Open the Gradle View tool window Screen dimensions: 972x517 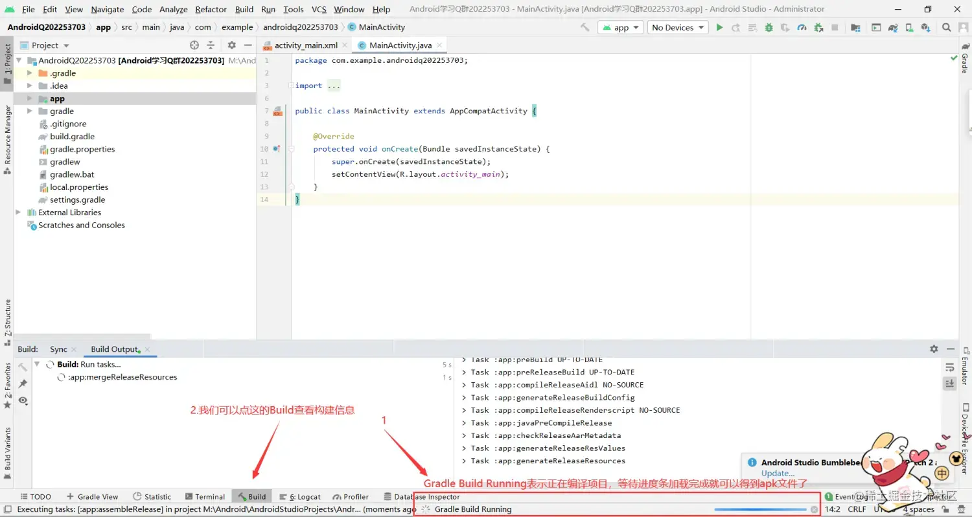point(92,497)
